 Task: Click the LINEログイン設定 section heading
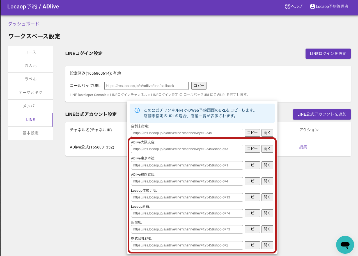[84, 53]
